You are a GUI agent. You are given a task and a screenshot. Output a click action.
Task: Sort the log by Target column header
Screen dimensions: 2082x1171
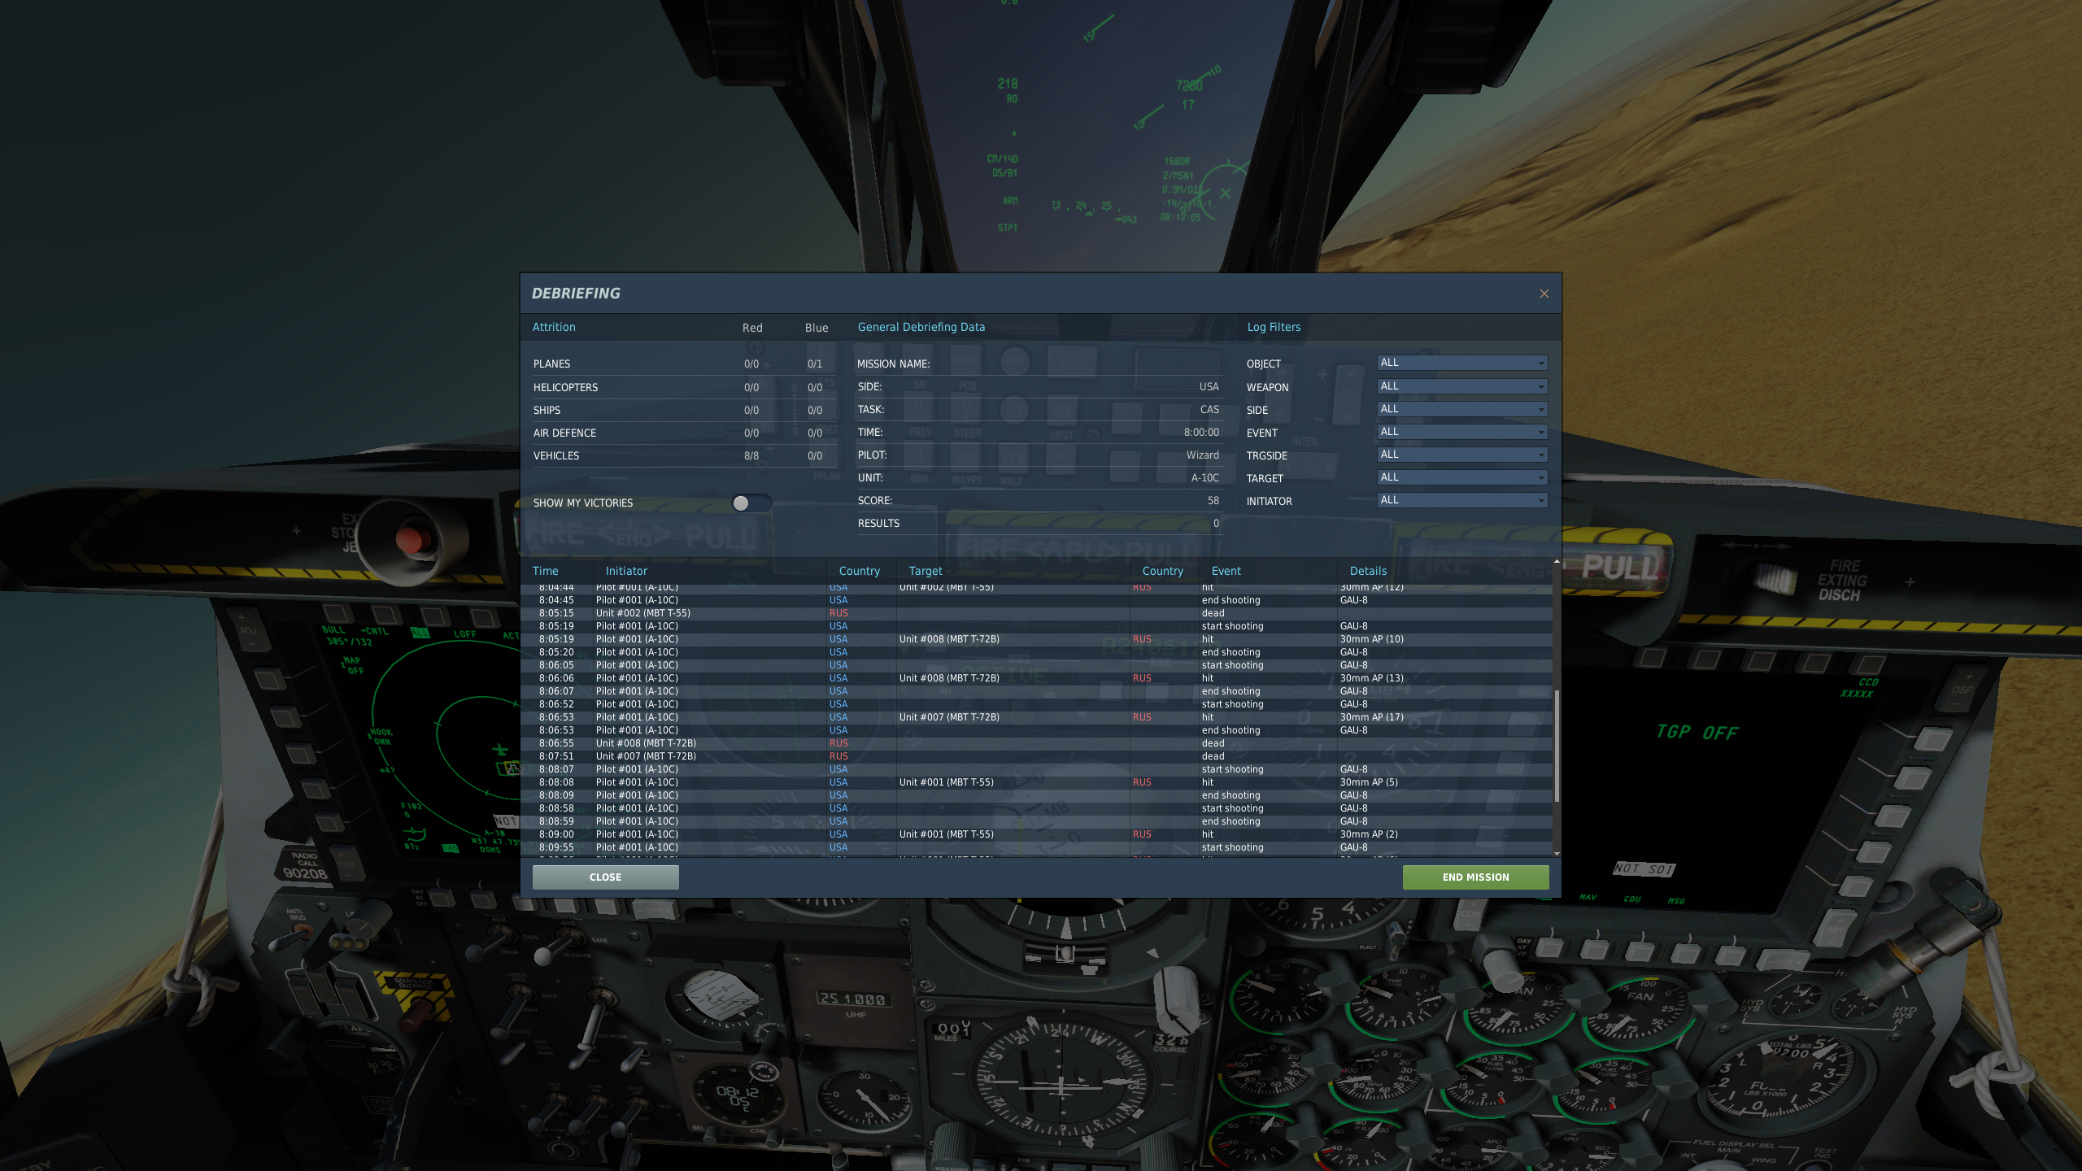(926, 571)
